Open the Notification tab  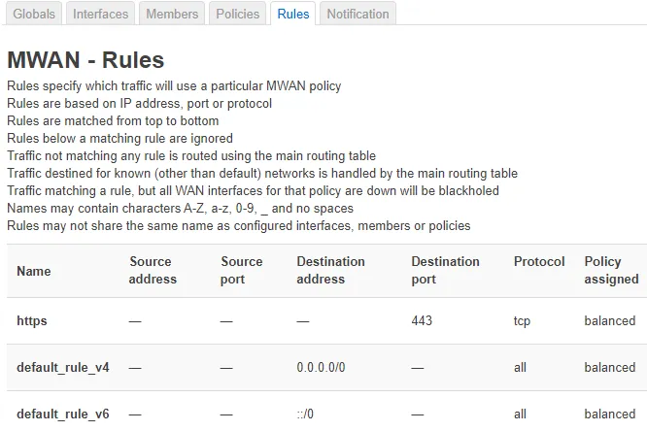358,14
